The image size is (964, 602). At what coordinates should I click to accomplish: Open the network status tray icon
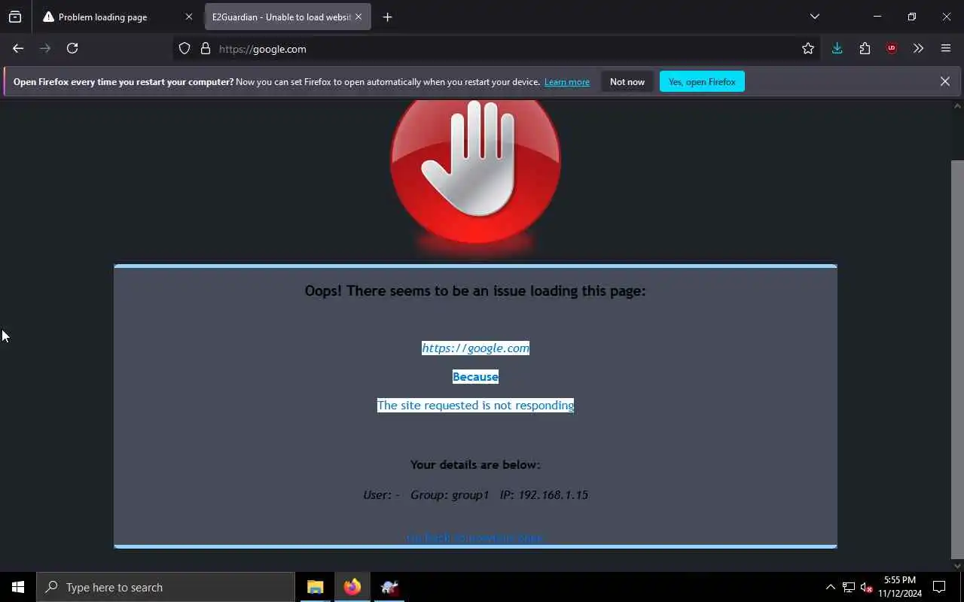(848, 587)
